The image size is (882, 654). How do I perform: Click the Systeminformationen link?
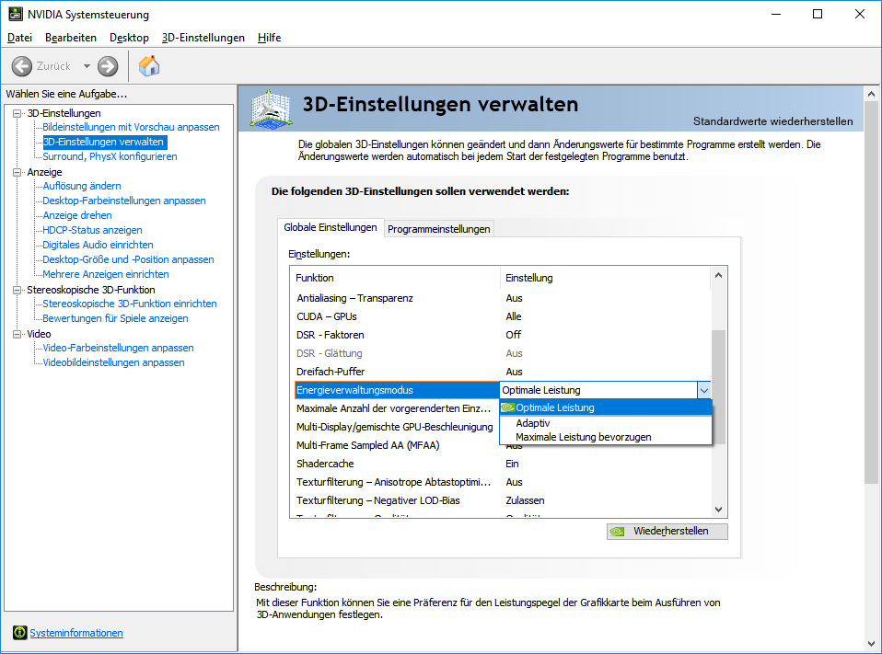click(x=75, y=633)
